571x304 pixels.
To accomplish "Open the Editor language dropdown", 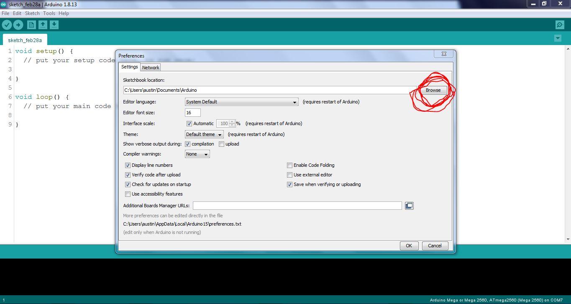I will (241, 102).
